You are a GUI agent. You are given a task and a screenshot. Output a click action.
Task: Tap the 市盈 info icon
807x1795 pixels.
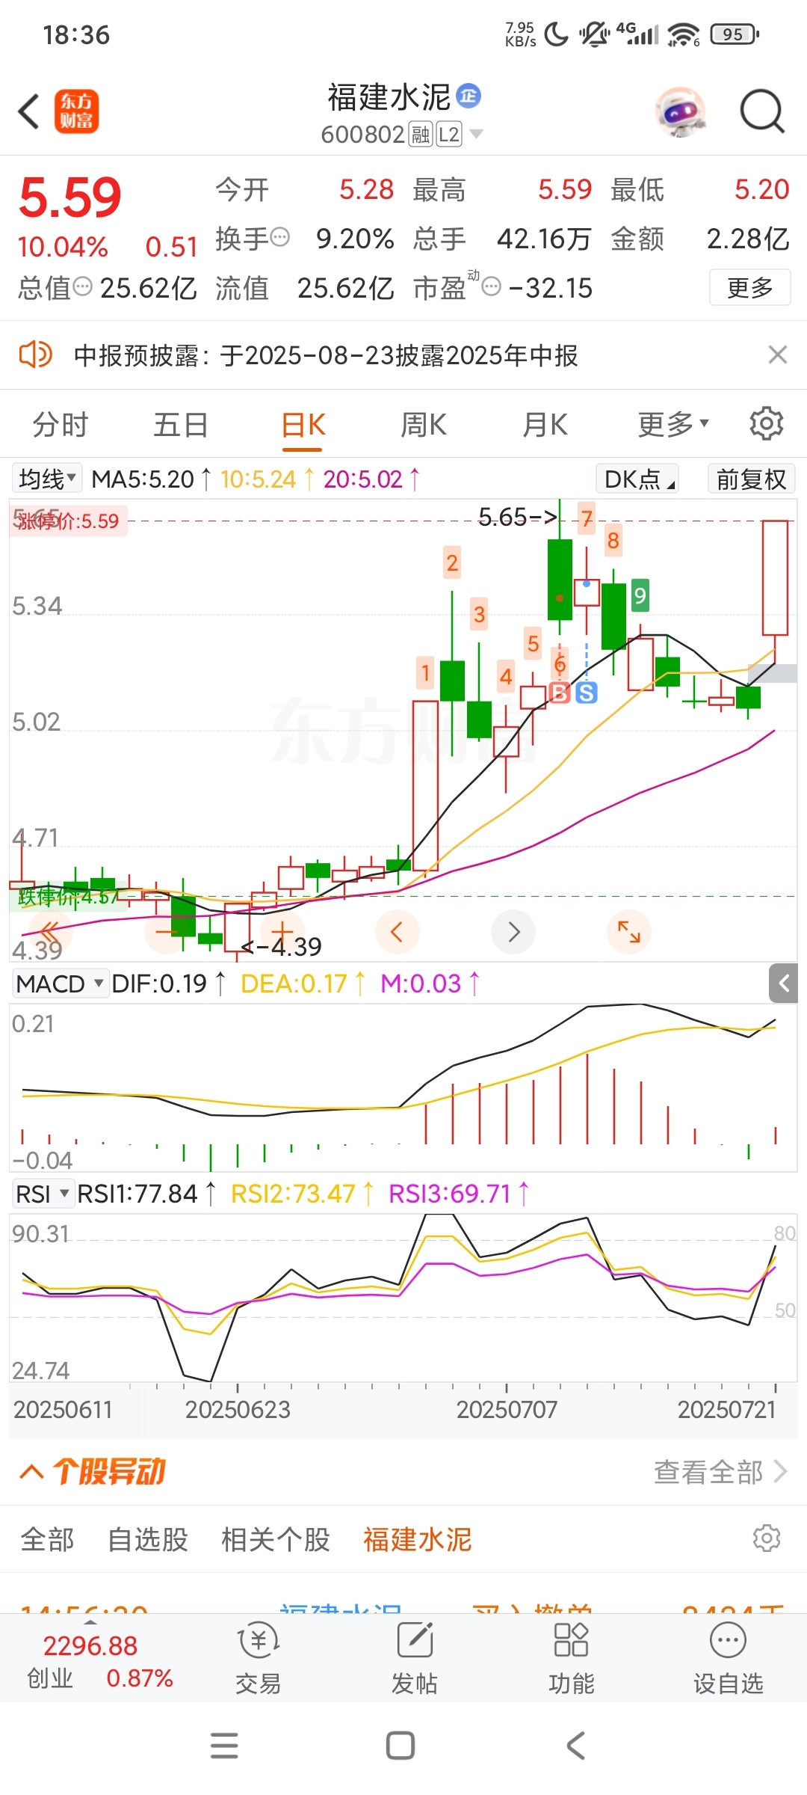click(x=491, y=286)
